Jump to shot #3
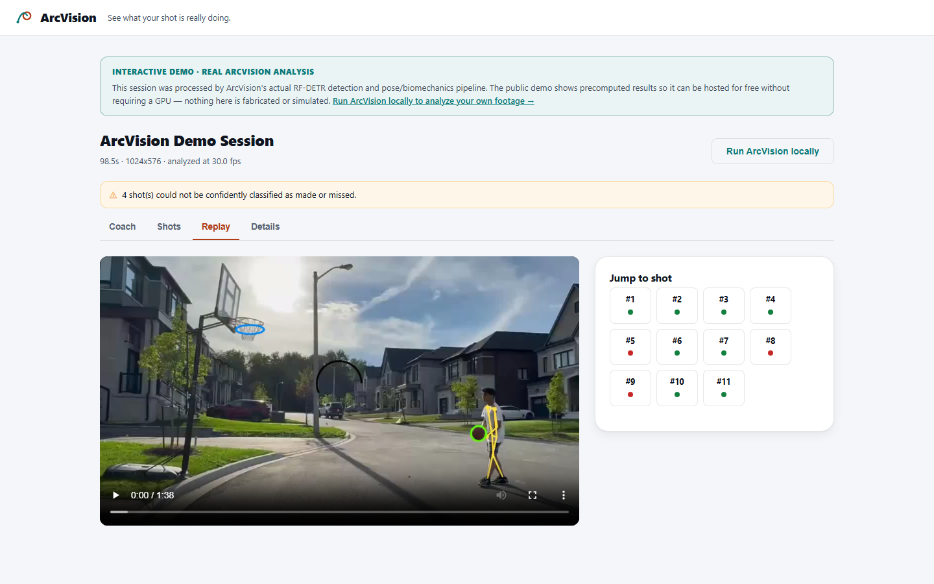This screenshot has height=584, width=934. [x=724, y=306]
